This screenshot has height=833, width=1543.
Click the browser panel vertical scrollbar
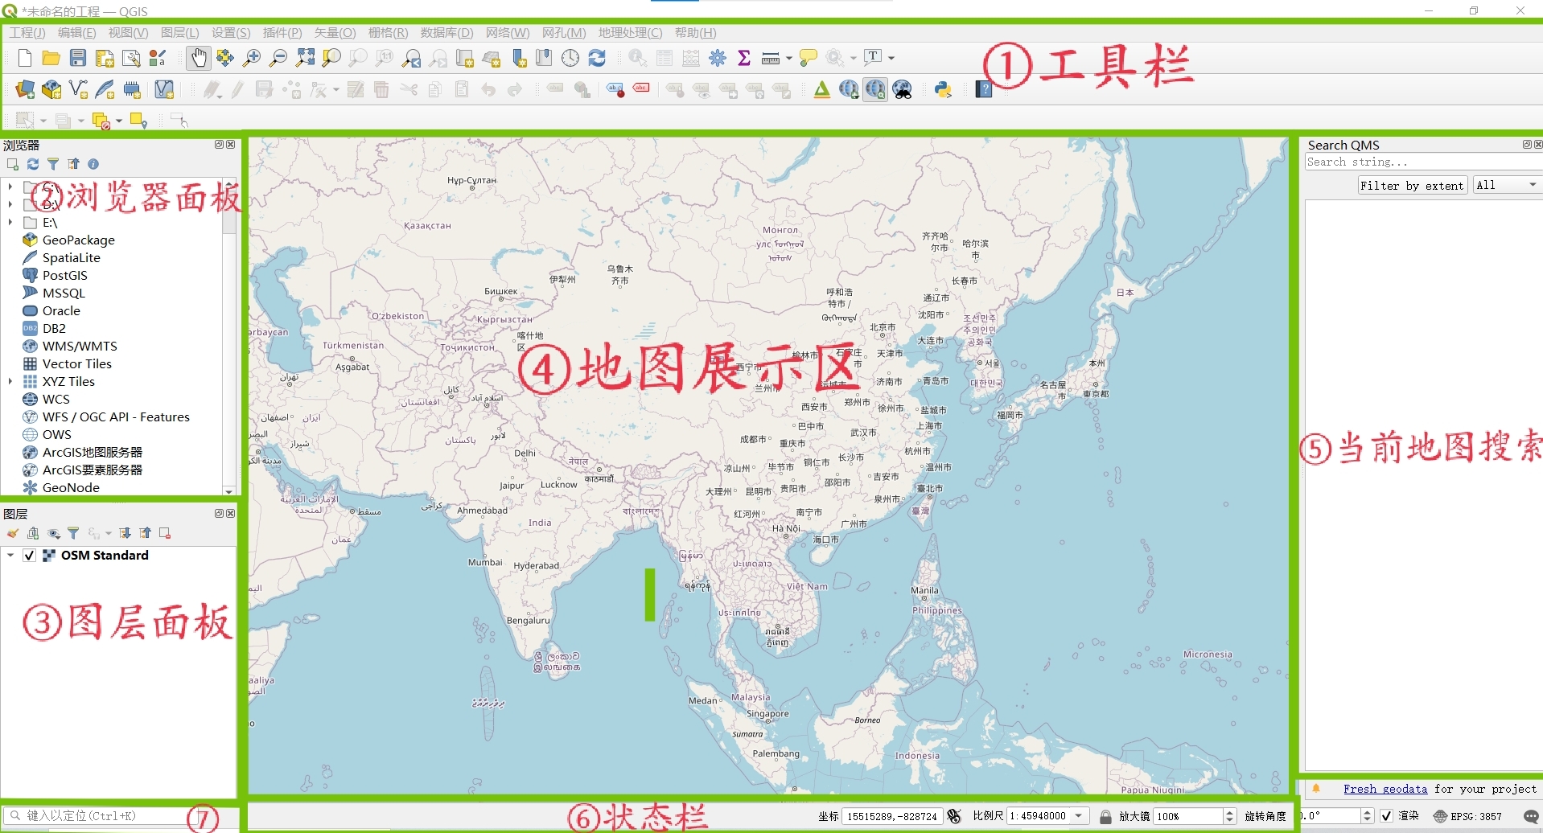[229, 334]
